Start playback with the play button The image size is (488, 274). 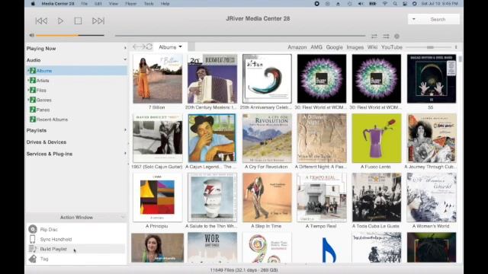(60, 21)
